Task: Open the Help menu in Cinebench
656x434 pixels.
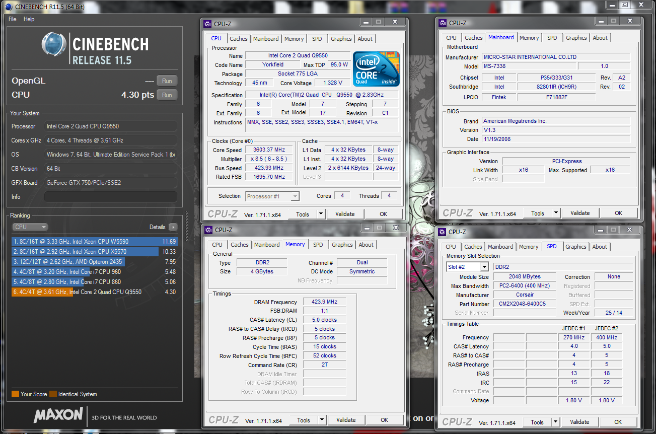Action: tap(29, 19)
